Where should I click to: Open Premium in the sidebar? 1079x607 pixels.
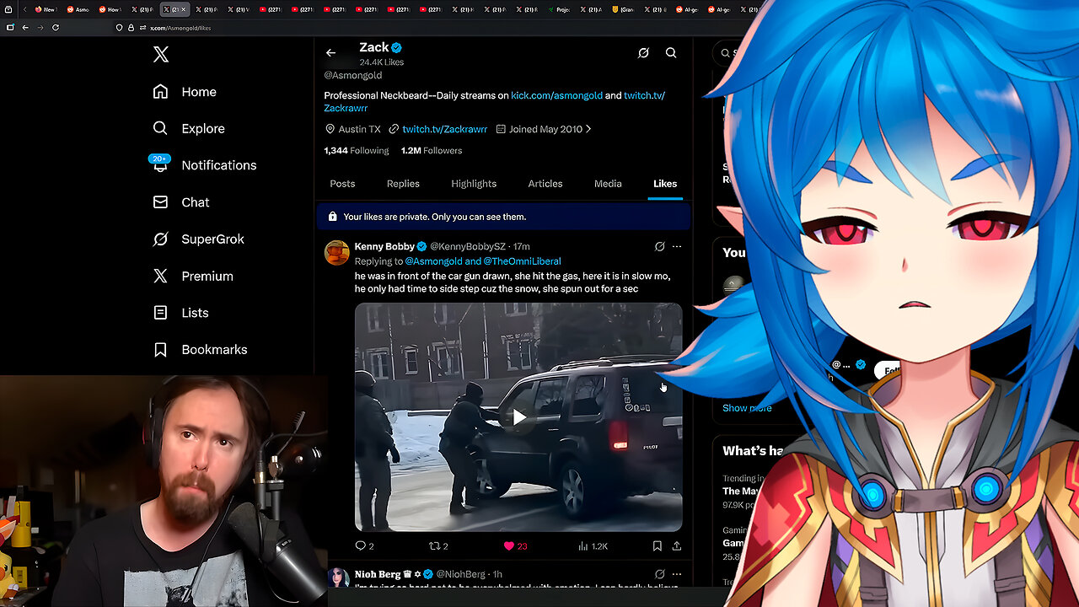193,276
